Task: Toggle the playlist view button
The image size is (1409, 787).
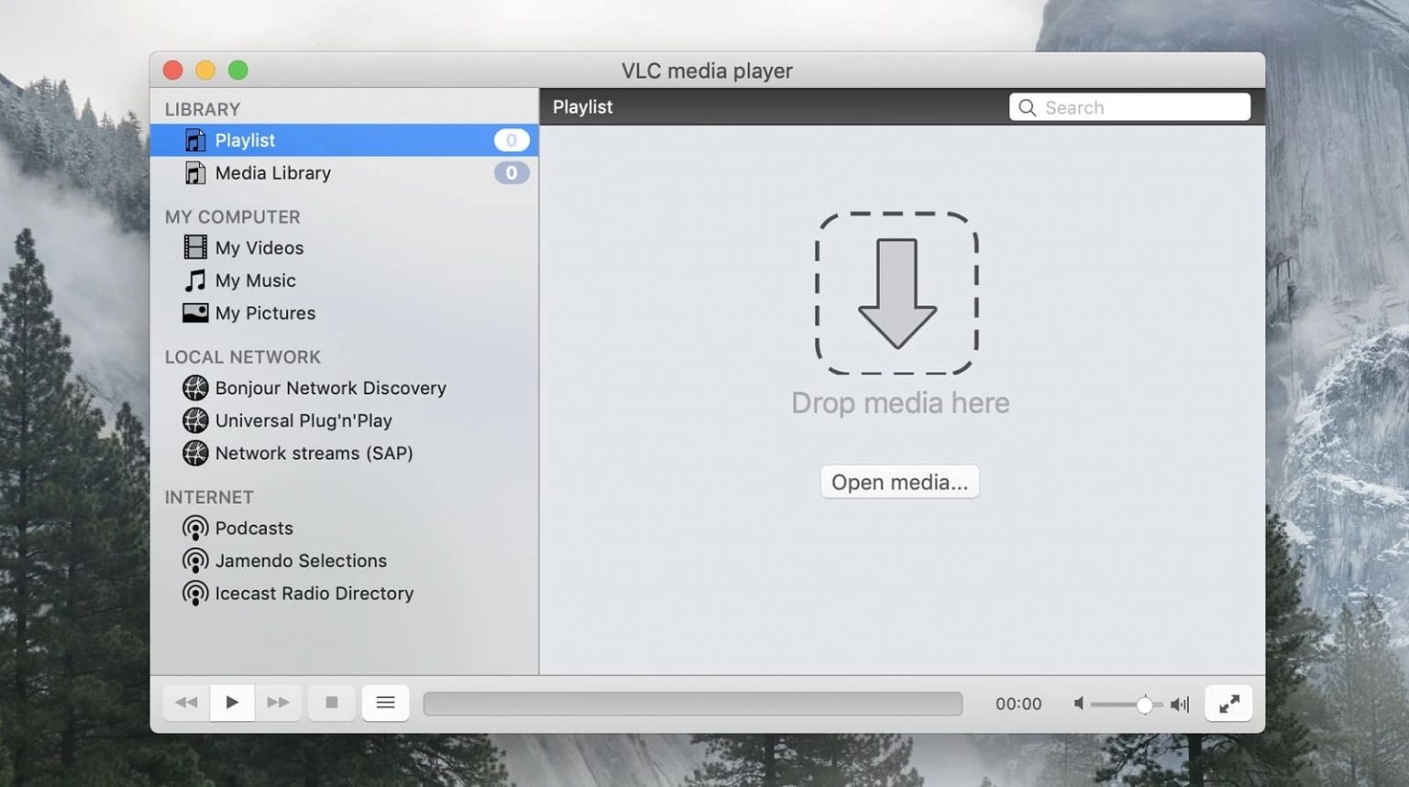Action: tap(384, 703)
